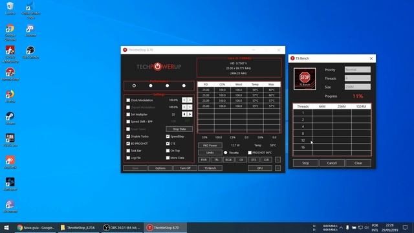The image size is (414, 233).
Task: Open Discord desktop shortcut
Action: [x=30, y=30]
